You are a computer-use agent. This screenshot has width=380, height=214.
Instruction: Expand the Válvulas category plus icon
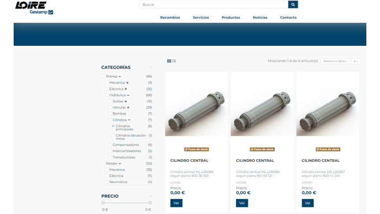point(128,107)
